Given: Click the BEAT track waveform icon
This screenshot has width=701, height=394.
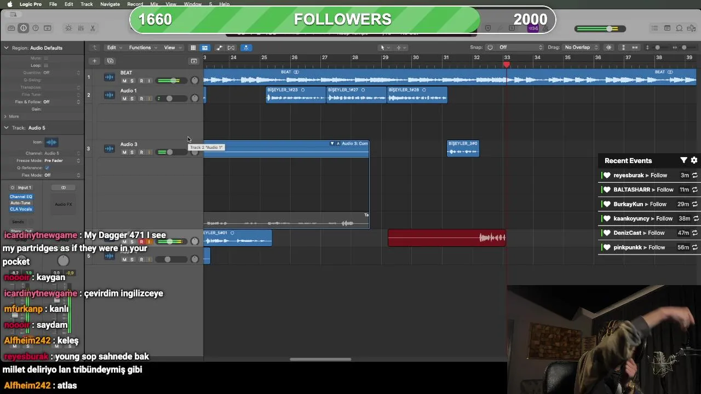Looking at the screenshot, I should [x=109, y=77].
